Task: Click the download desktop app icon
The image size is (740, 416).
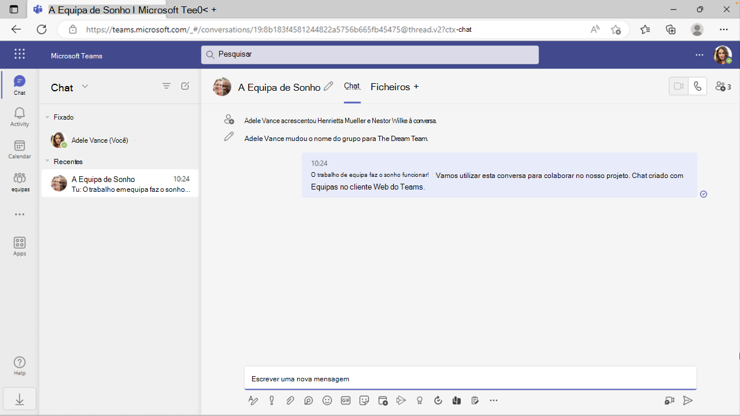Action: point(20,399)
